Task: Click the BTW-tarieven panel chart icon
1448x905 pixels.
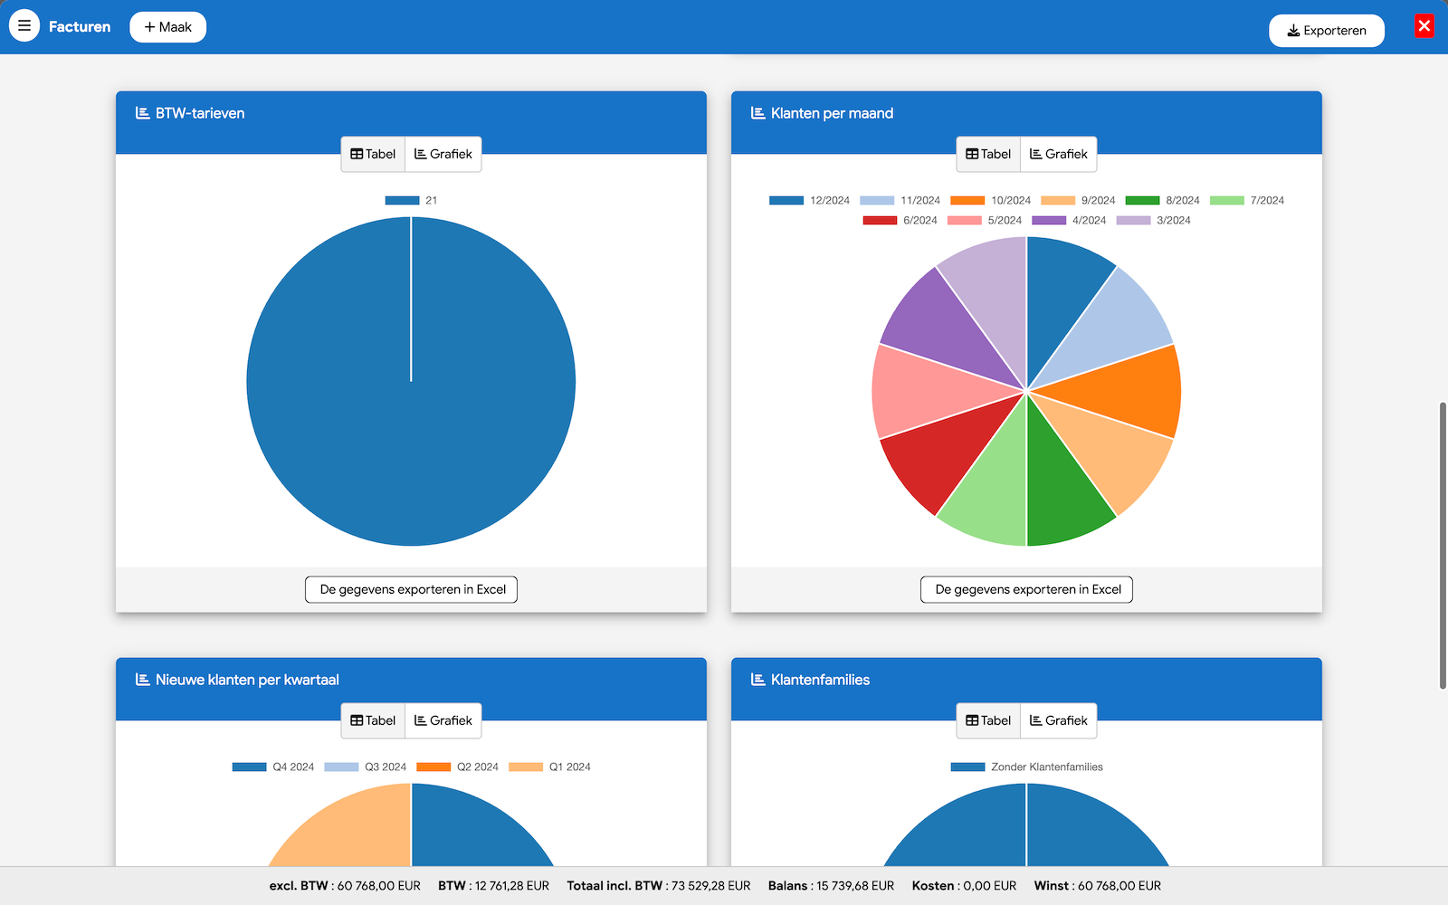Action: [143, 113]
